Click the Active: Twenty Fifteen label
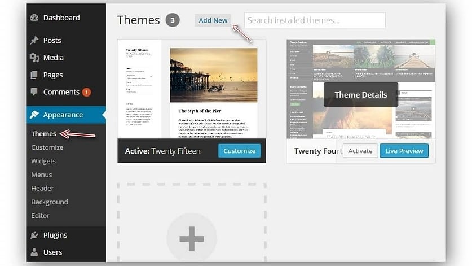 click(x=162, y=151)
